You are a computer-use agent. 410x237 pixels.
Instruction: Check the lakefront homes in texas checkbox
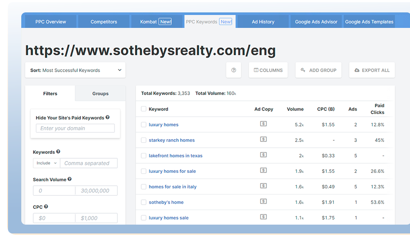[143, 156]
